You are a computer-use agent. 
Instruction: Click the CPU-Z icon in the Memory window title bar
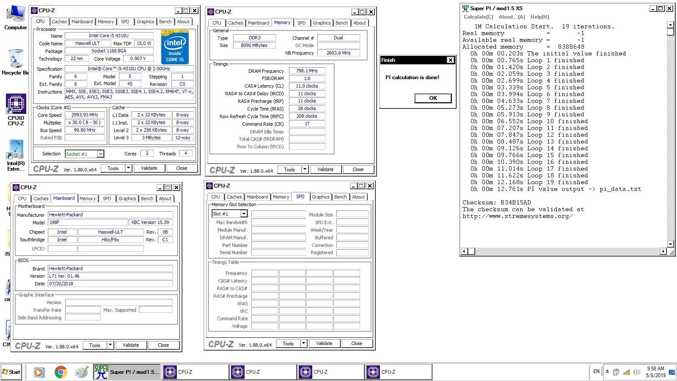tap(211, 11)
